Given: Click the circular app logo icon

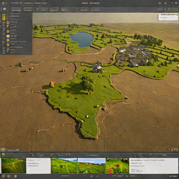Looking at the screenshot, I should coord(3,3).
